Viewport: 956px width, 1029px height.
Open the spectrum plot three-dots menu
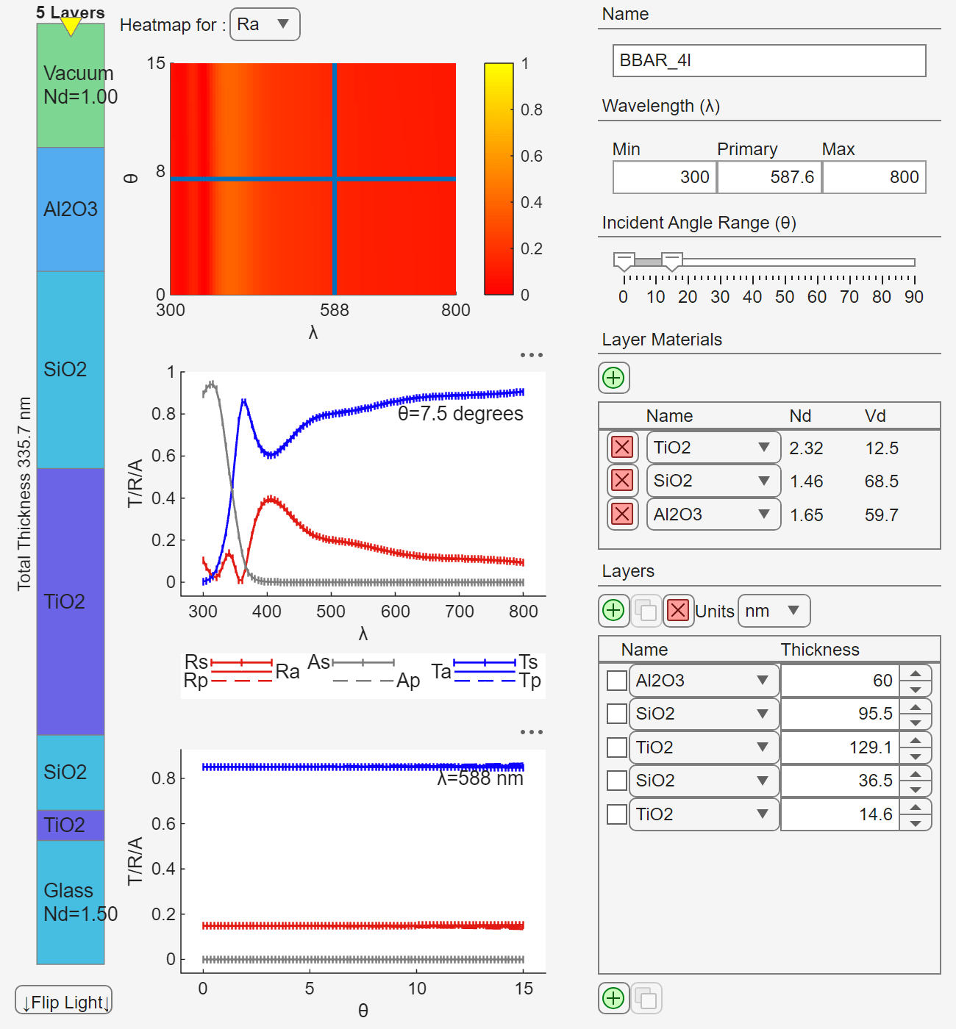pos(531,355)
